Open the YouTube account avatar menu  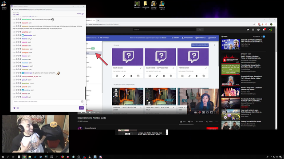click(x=270, y=30)
